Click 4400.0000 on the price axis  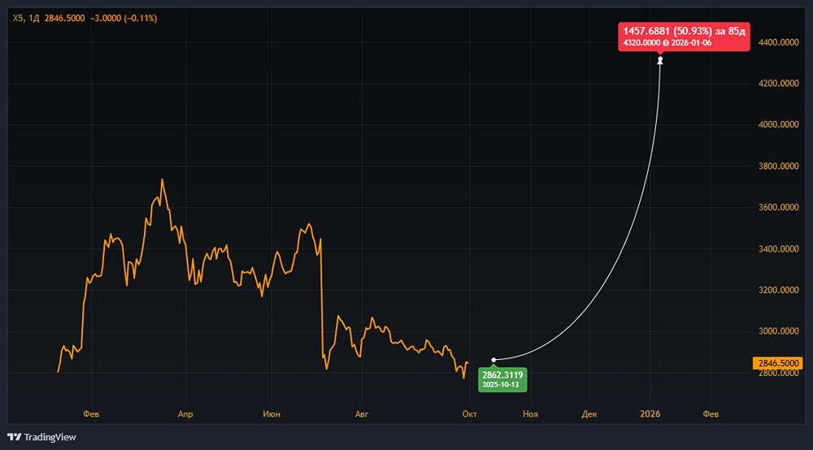click(778, 42)
